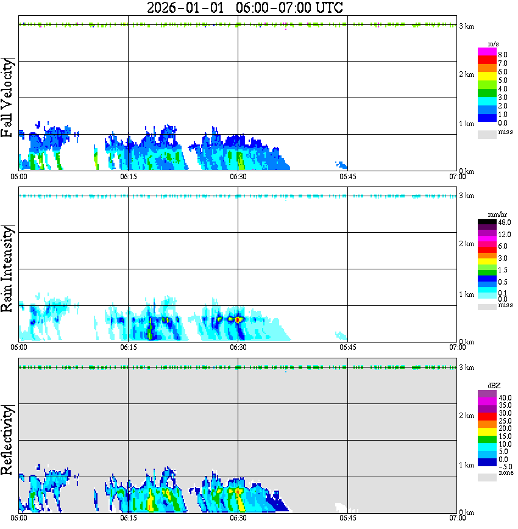Click the 3 km label of Reflectivity panel
Screen dimensions: 518x529
click(466, 367)
